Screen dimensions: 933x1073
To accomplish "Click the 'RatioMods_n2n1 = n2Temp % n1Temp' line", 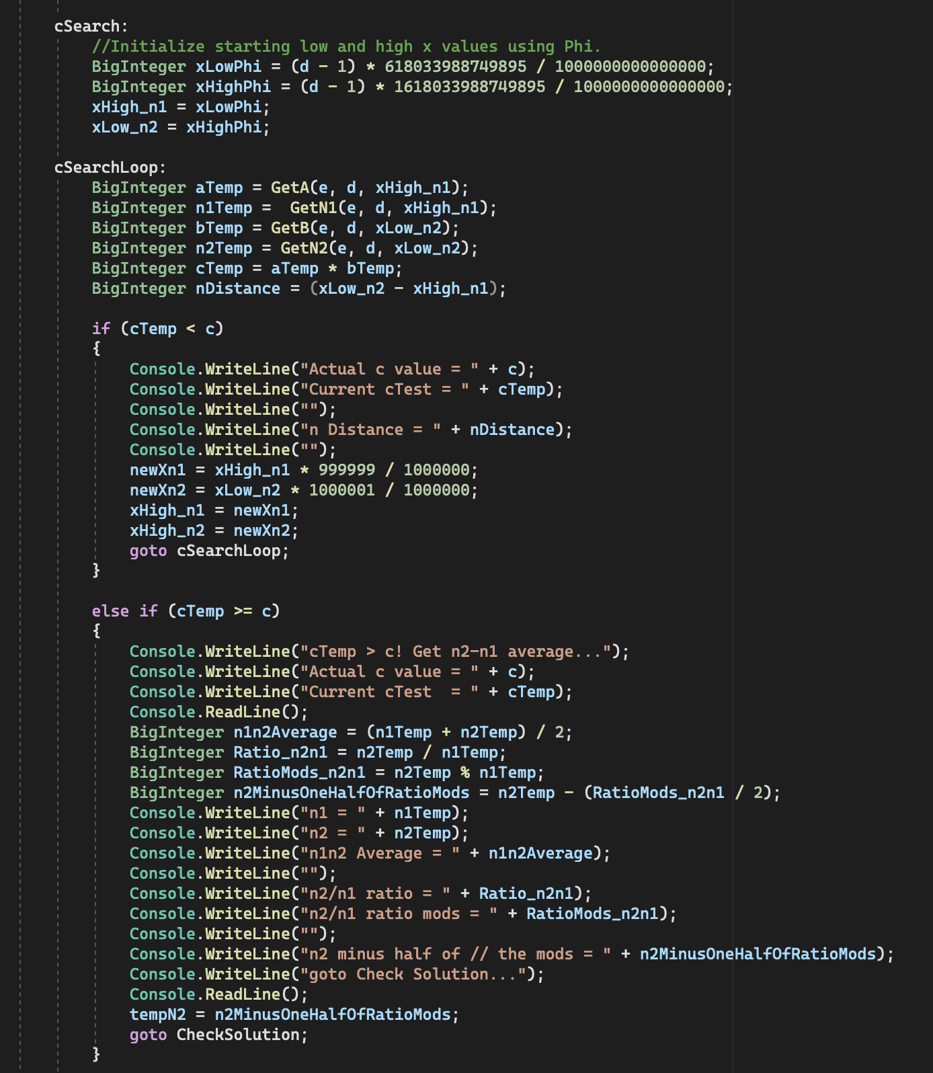I will coord(337,772).
